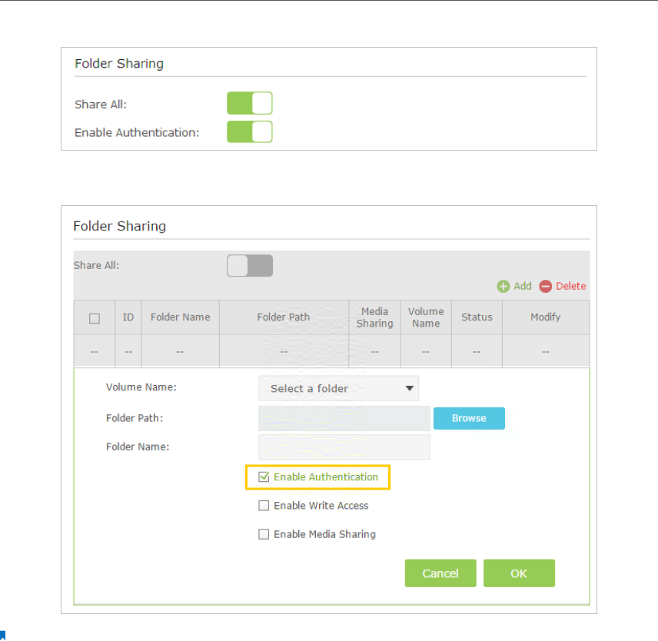The image size is (658, 641).
Task: Click the Folder Path column header
Action: pos(284,317)
